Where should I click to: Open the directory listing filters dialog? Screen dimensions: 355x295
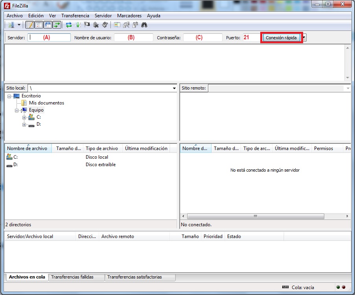pyautogui.click(x=117, y=25)
